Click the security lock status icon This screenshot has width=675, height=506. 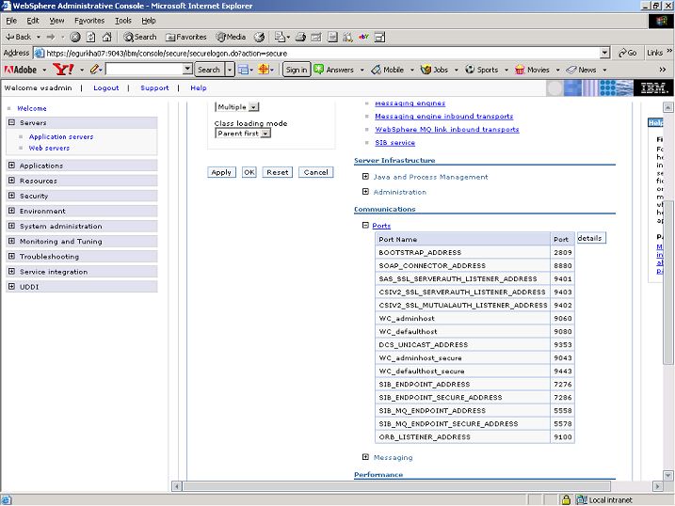pos(566,499)
